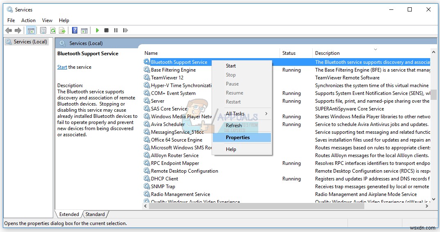The height and width of the screenshot is (232, 440).
Task: Click the horizontal scrollbar thumb
Action: click(x=257, y=206)
